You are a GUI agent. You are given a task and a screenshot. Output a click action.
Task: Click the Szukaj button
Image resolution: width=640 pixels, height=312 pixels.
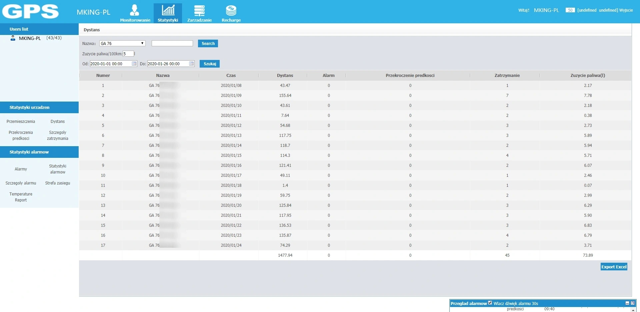point(210,64)
